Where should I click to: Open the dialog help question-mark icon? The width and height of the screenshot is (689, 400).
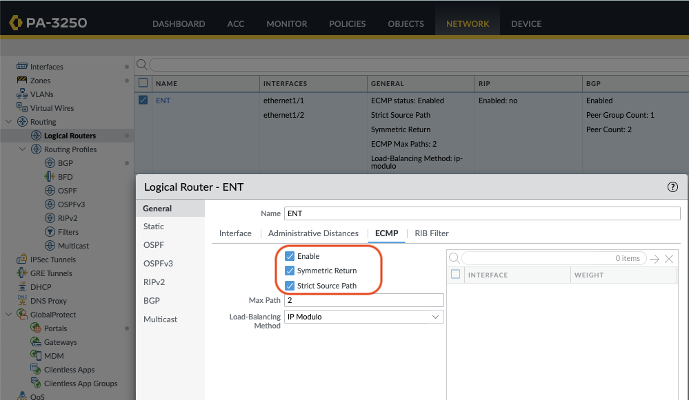pyautogui.click(x=672, y=187)
